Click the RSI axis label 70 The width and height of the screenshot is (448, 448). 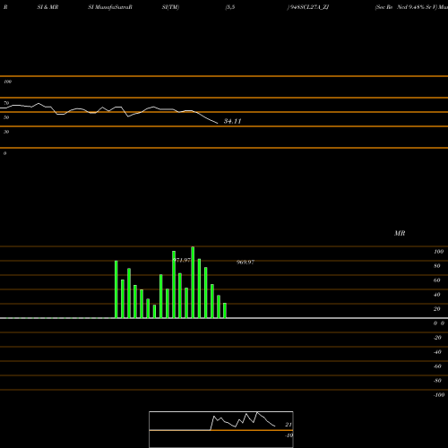6,103
